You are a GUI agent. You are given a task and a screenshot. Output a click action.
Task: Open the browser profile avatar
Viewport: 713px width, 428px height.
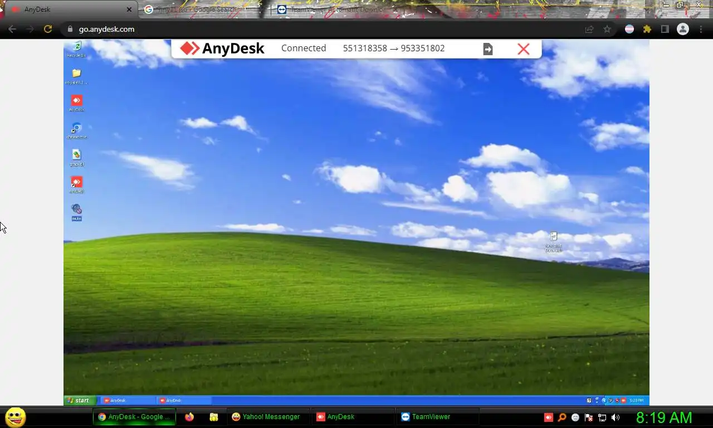click(x=683, y=29)
